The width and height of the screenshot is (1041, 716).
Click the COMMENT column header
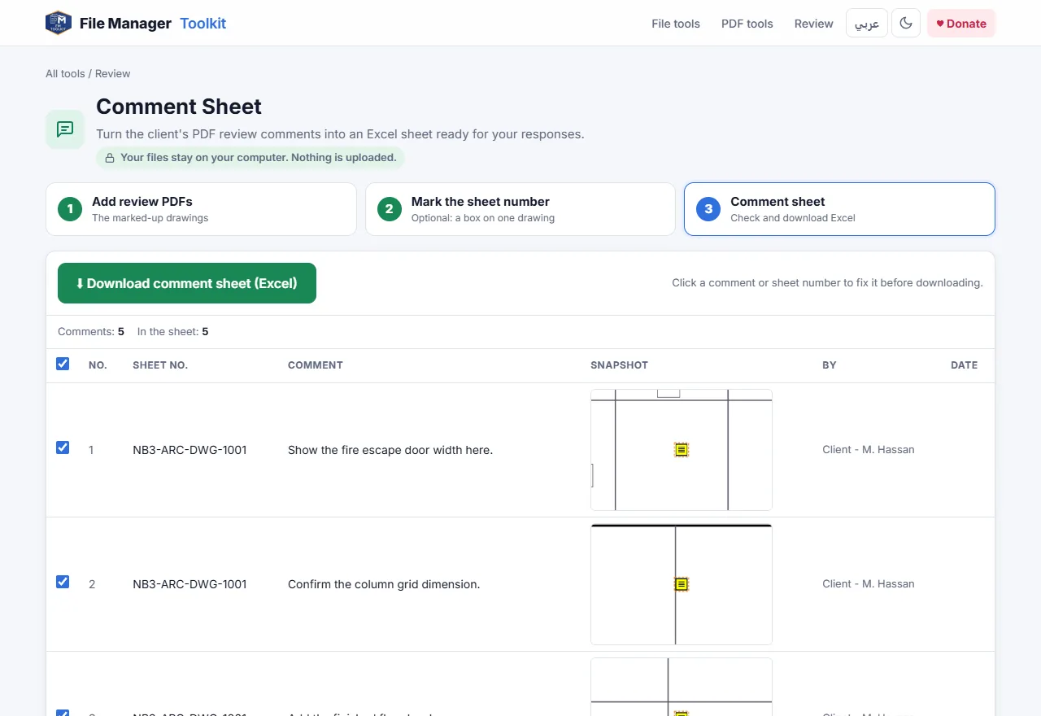[x=316, y=365]
